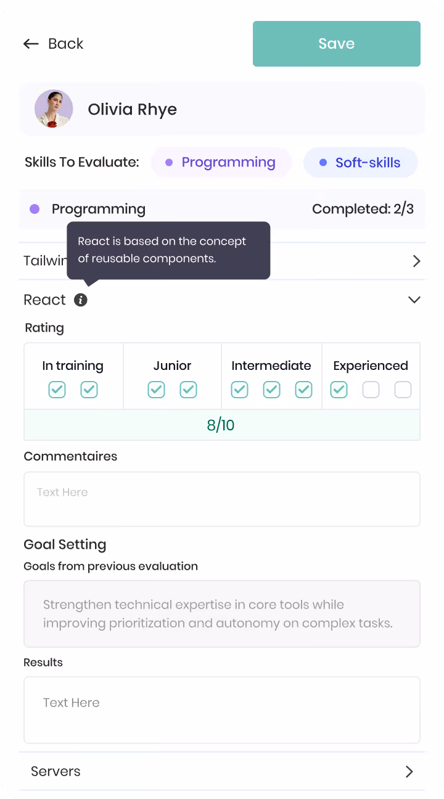
Task: Uncheck the first Experienced checkbox
Action: tap(339, 390)
